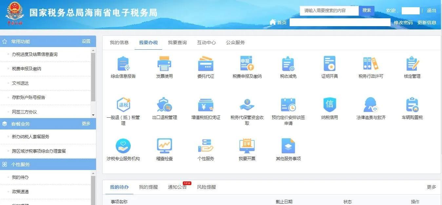Open 个性服务 icon in main grid

206,146
